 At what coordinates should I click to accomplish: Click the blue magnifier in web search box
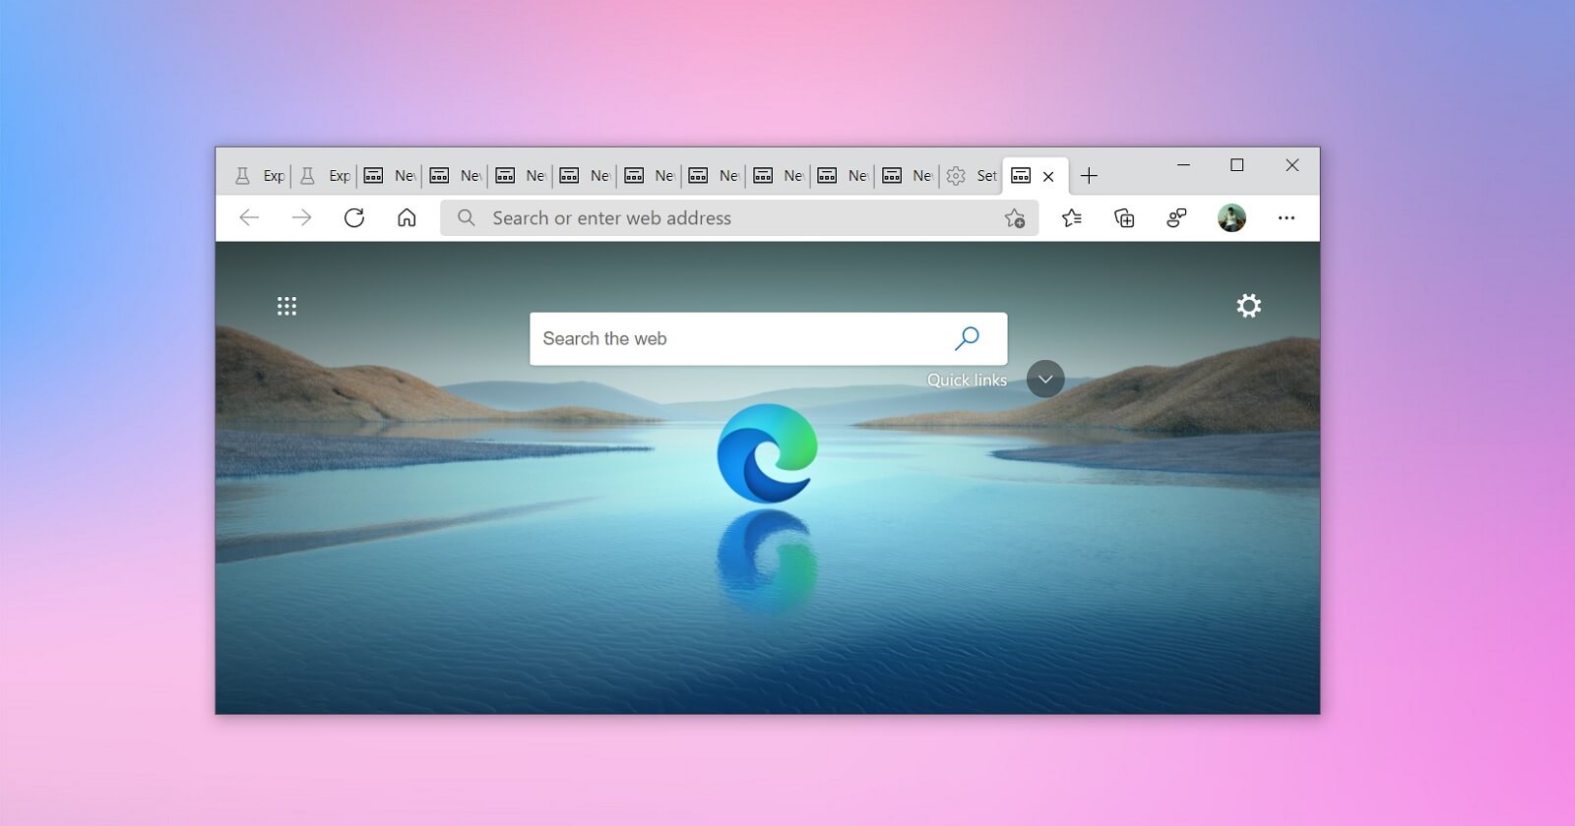(967, 338)
